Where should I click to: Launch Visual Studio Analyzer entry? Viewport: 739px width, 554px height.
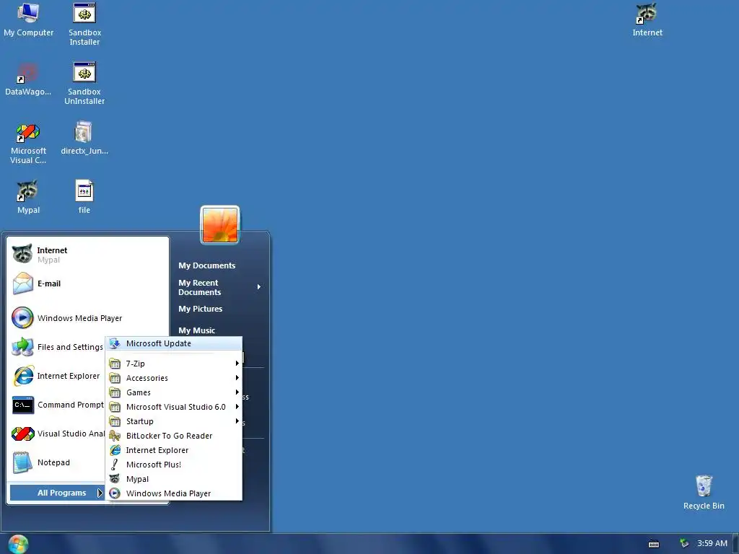click(58, 434)
